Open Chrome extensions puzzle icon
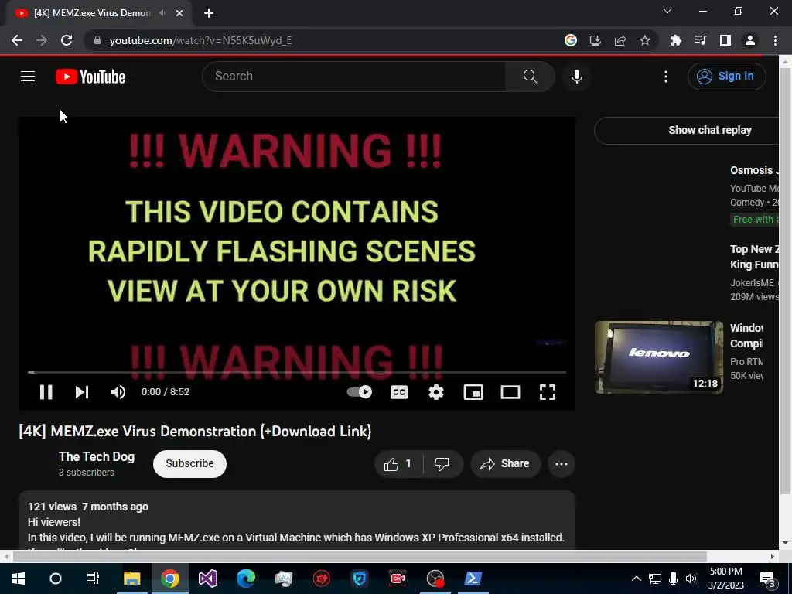This screenshot has height=594, width=792. (x=676, y=40)
